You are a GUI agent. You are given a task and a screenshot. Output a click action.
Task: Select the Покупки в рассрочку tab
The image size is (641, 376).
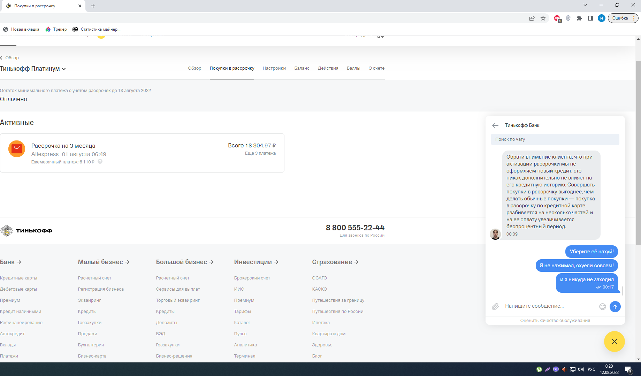click(x=232, y=68)
